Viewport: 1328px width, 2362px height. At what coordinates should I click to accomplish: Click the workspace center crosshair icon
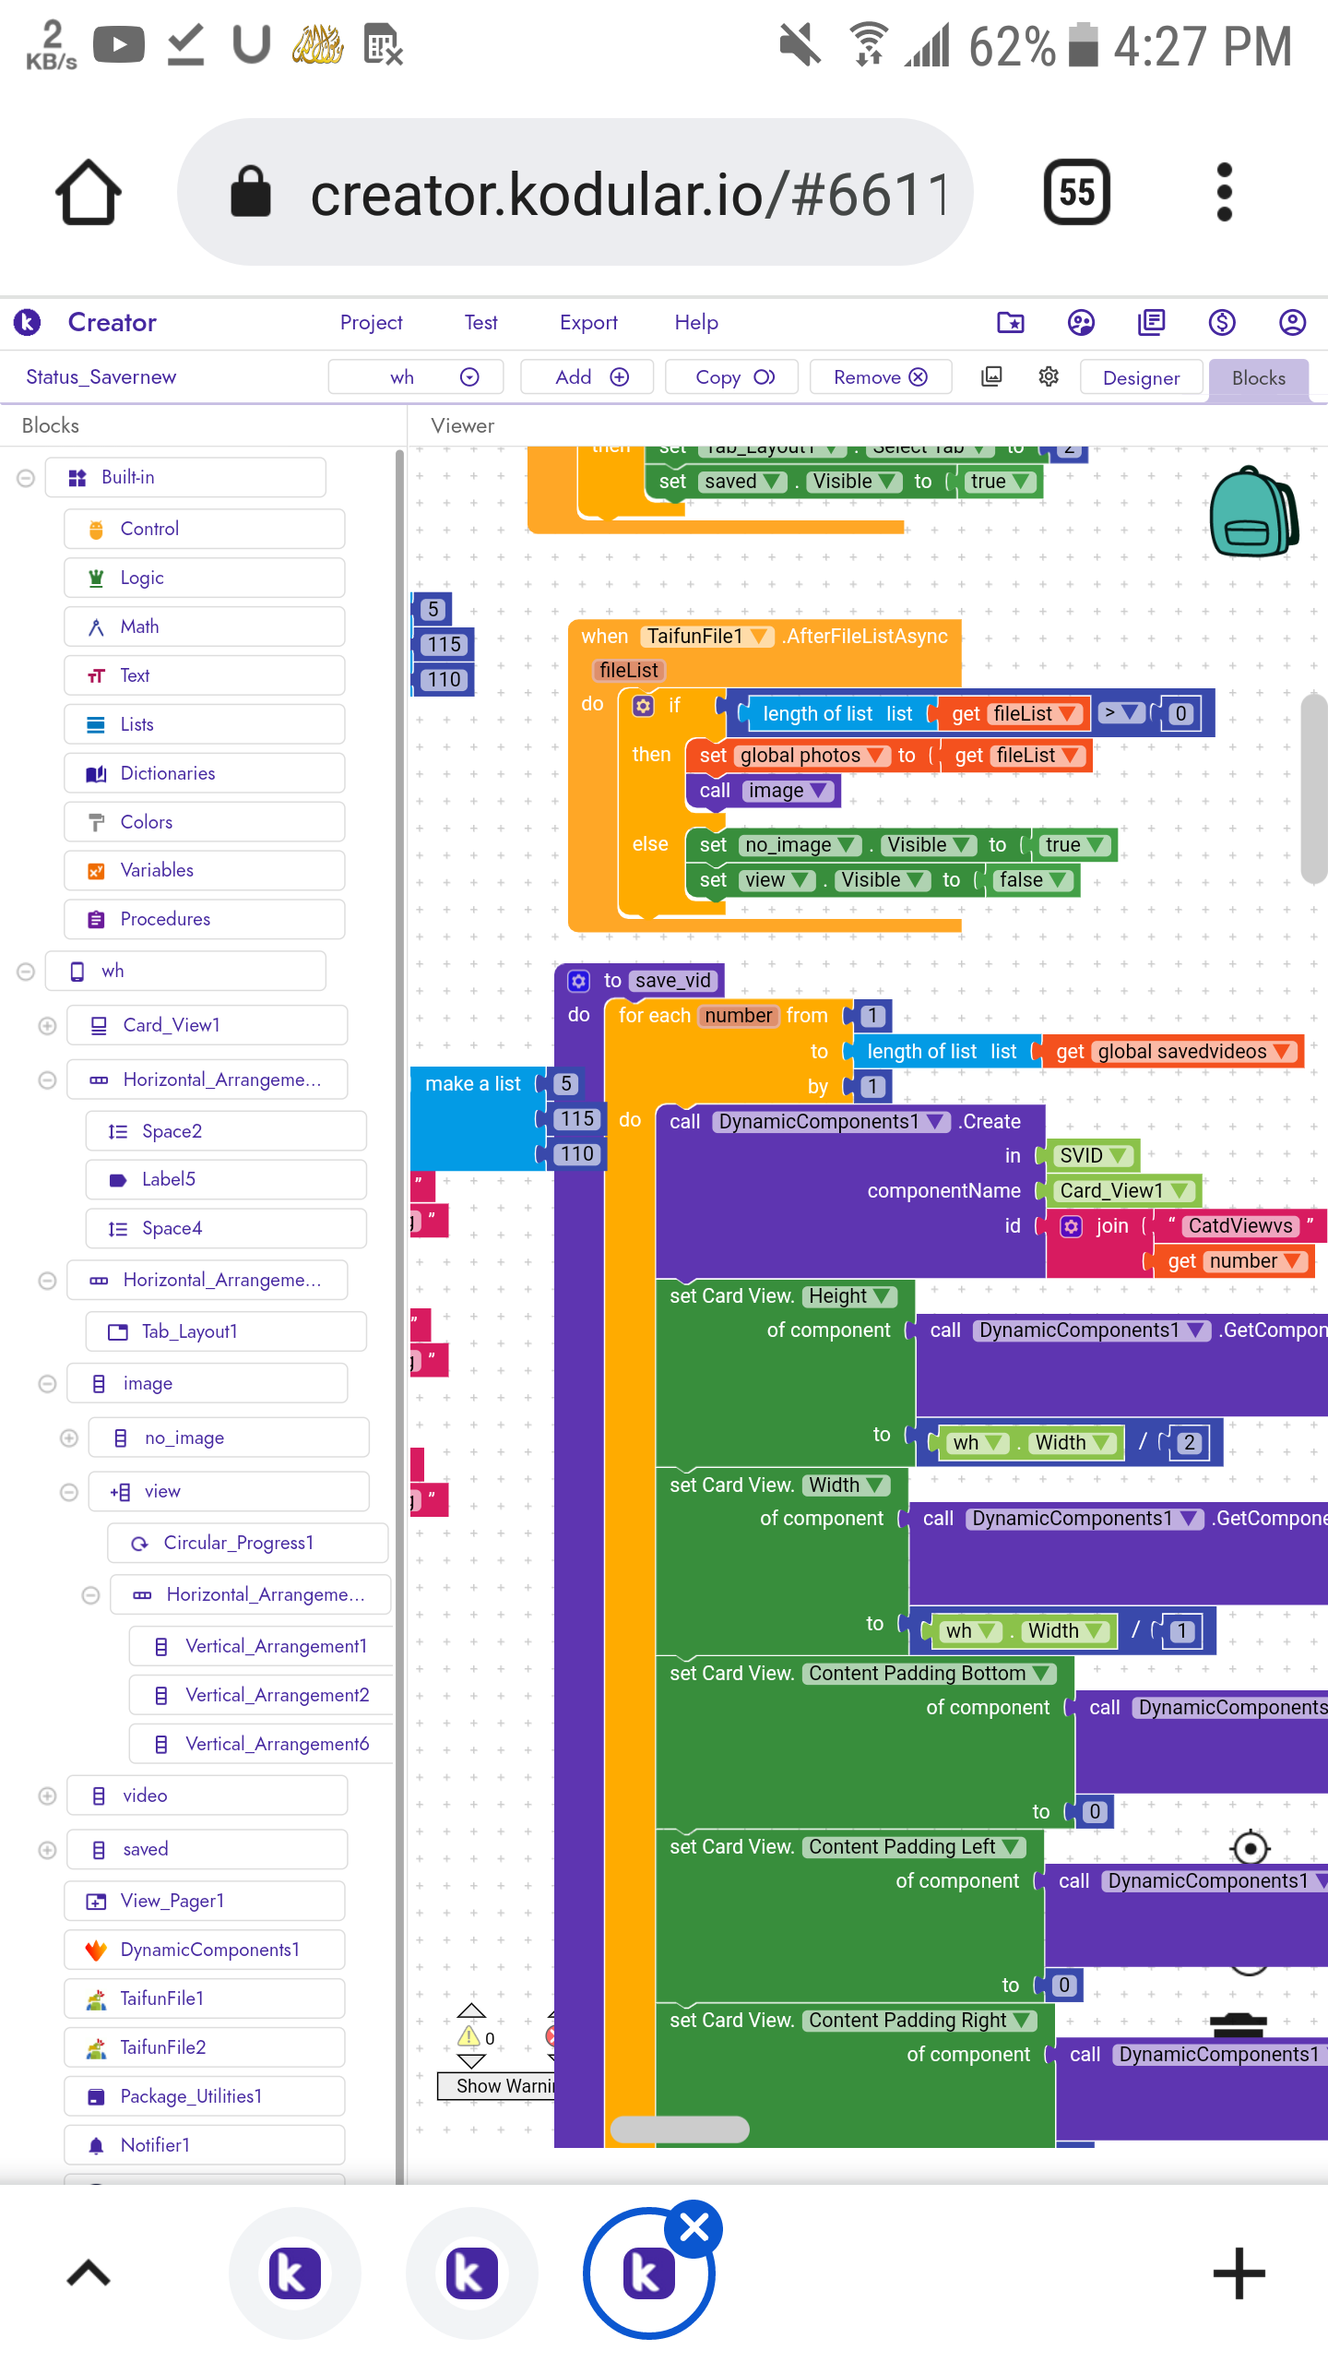coord(1250,1848)
